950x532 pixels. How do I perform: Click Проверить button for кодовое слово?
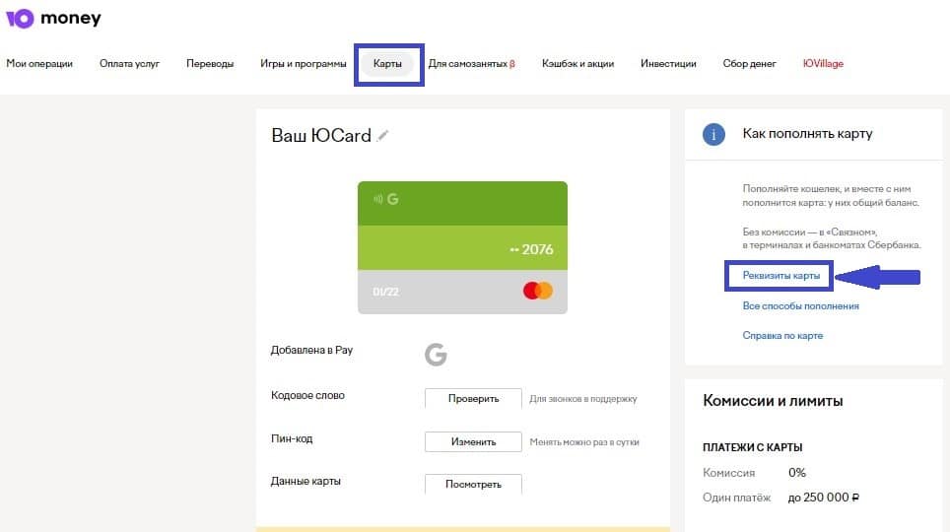473,399
